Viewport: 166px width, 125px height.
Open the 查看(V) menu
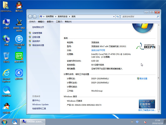click(x=50, y=22)
